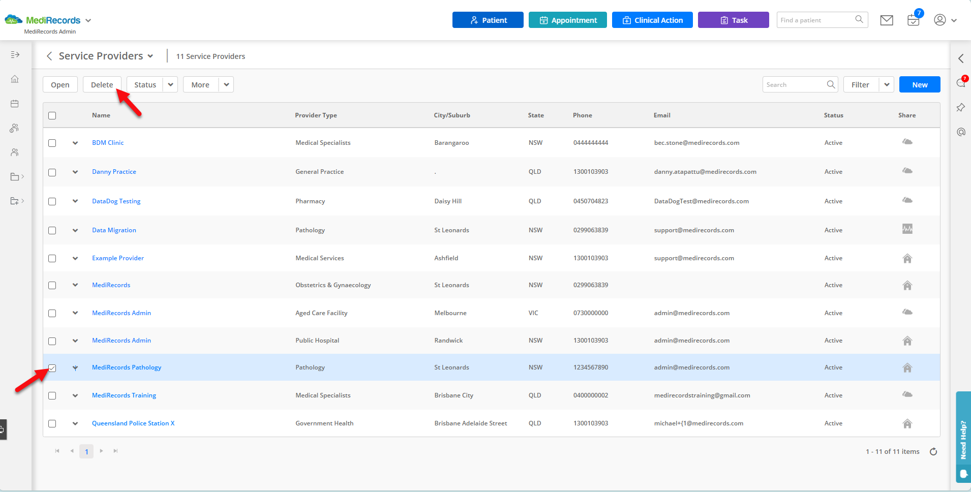971x492 pixels.
Task: Check the Data Migration row checkbox
Action: click(52, 230)
